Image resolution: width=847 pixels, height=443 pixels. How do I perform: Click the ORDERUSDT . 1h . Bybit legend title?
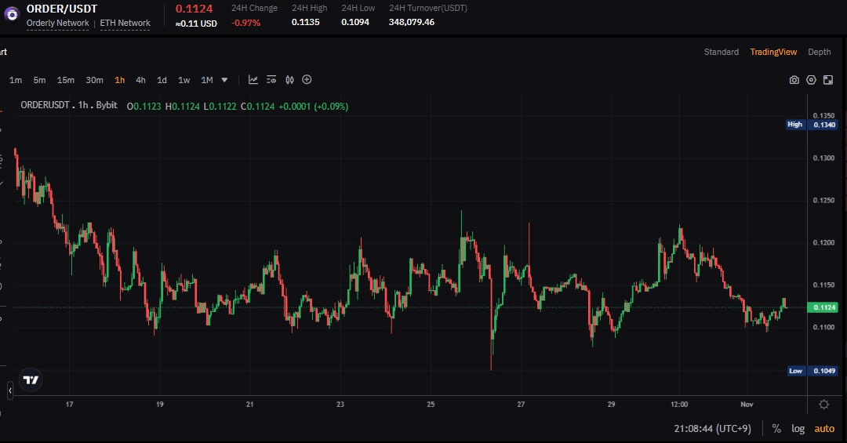click(68, 105)
